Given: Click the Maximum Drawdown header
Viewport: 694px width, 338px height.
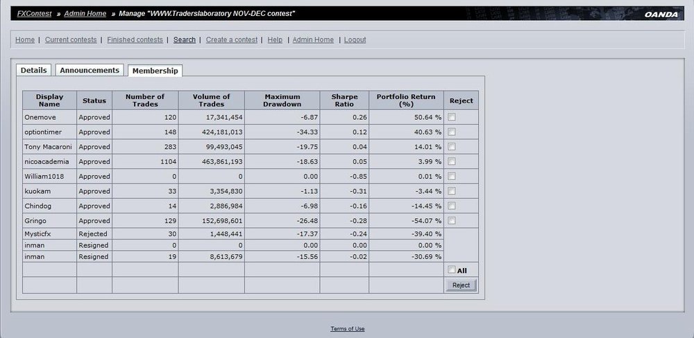Looking at the screenshot, I should [x=282, y=100].
